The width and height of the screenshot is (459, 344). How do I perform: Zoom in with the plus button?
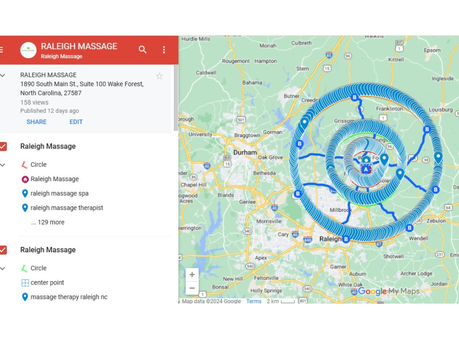point(192,275)
